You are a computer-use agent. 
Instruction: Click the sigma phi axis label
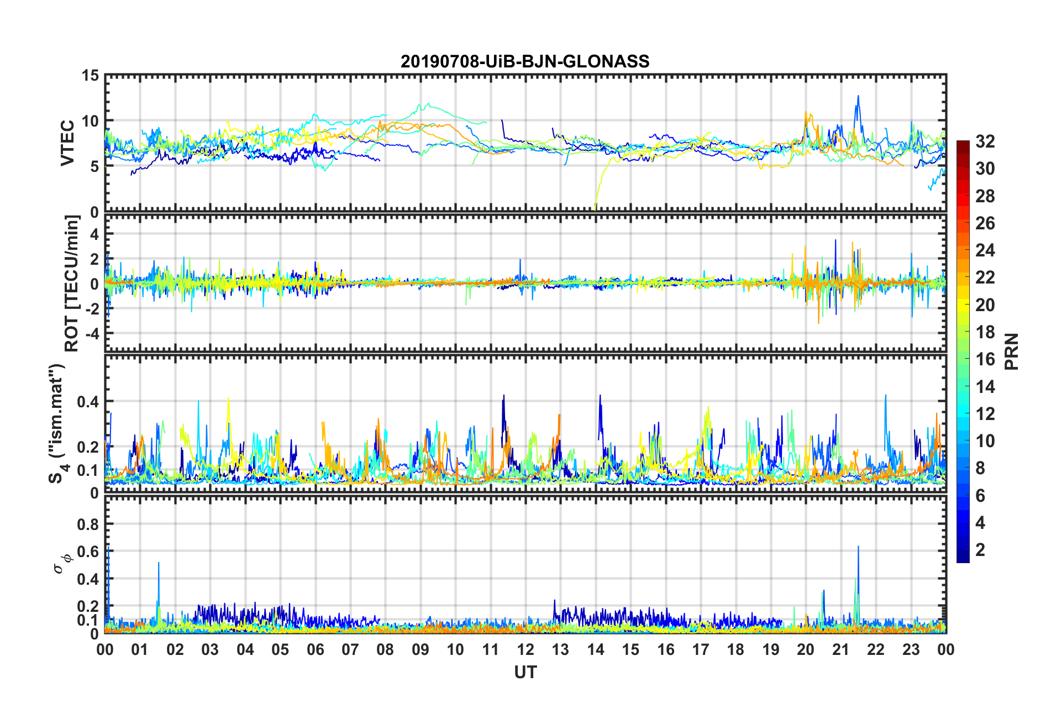[x=63, y=563]
